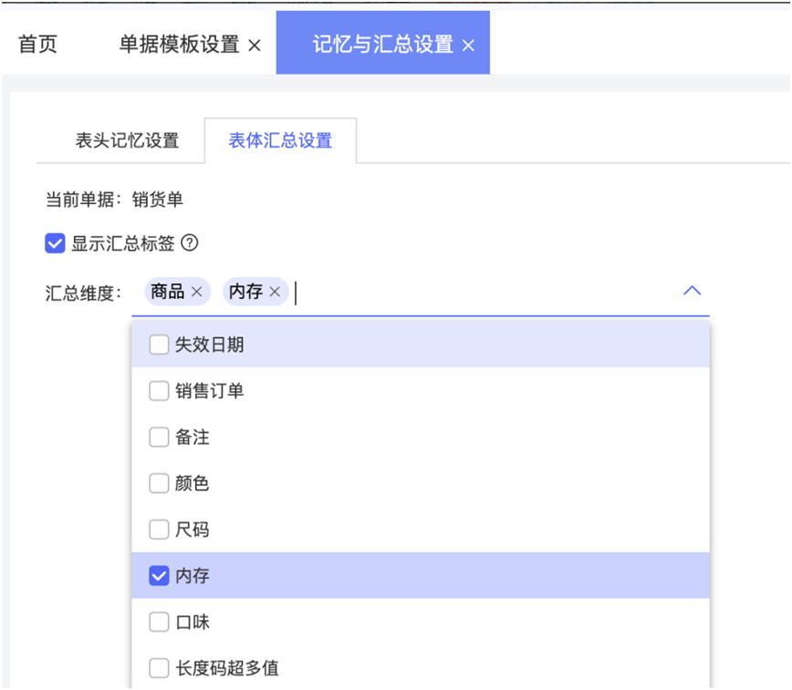
Task: Click the help icon beside 显示汇总标签
Action: tap(190, 243)
